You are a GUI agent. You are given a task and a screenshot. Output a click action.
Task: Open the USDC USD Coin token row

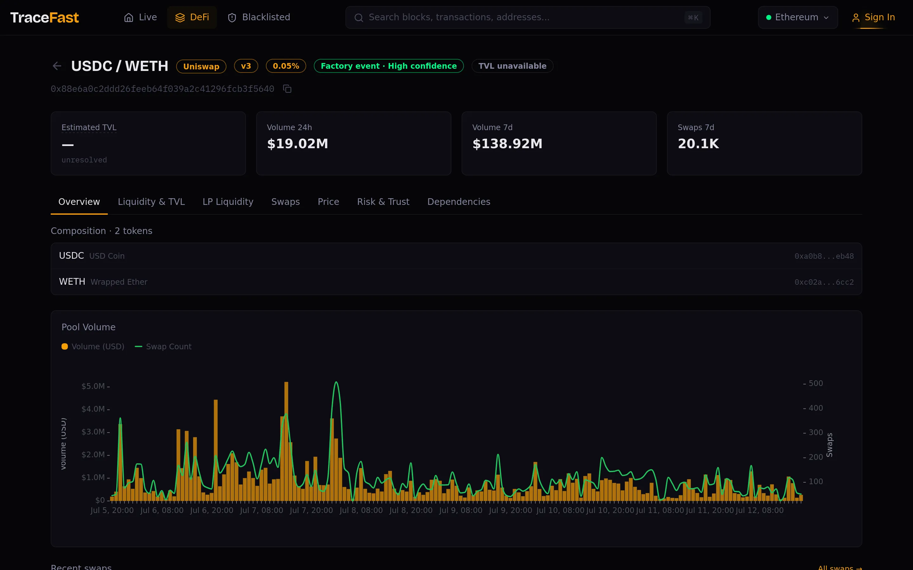click(456, 256)
